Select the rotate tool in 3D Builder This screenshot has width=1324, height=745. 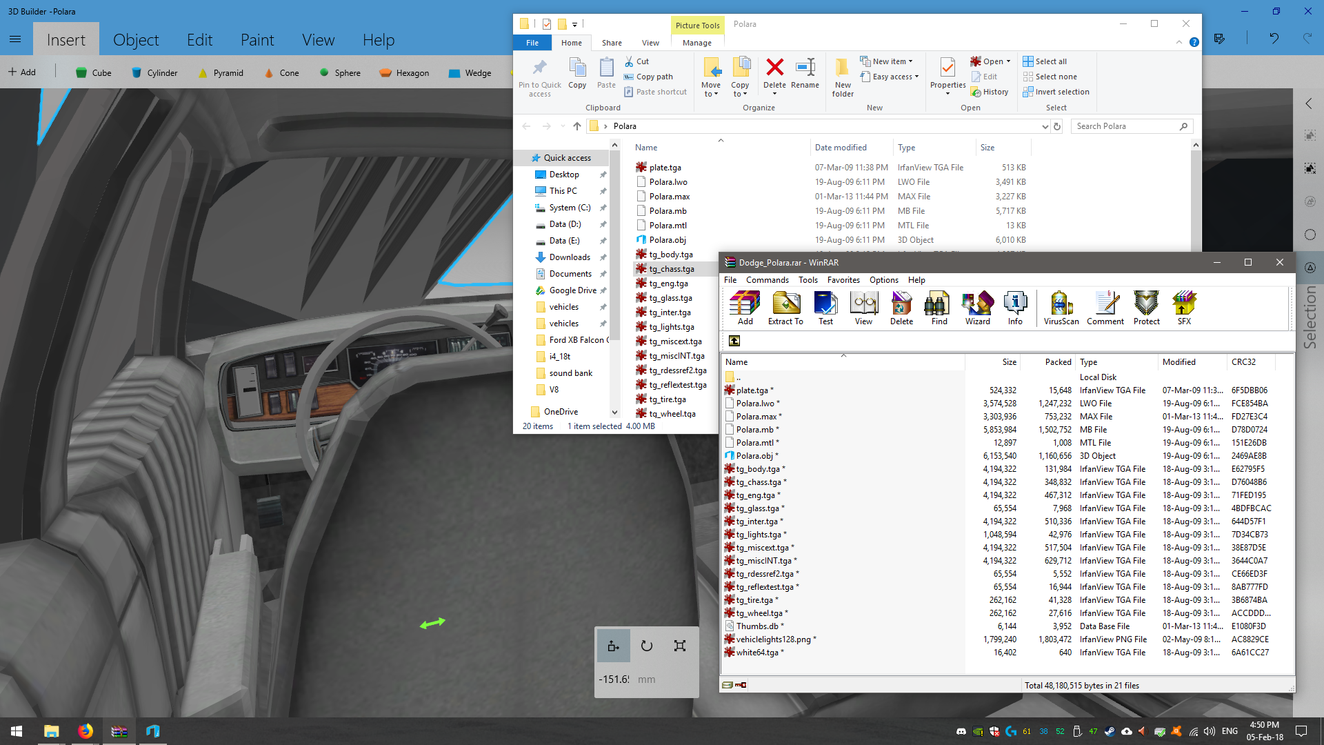[646, 646]
